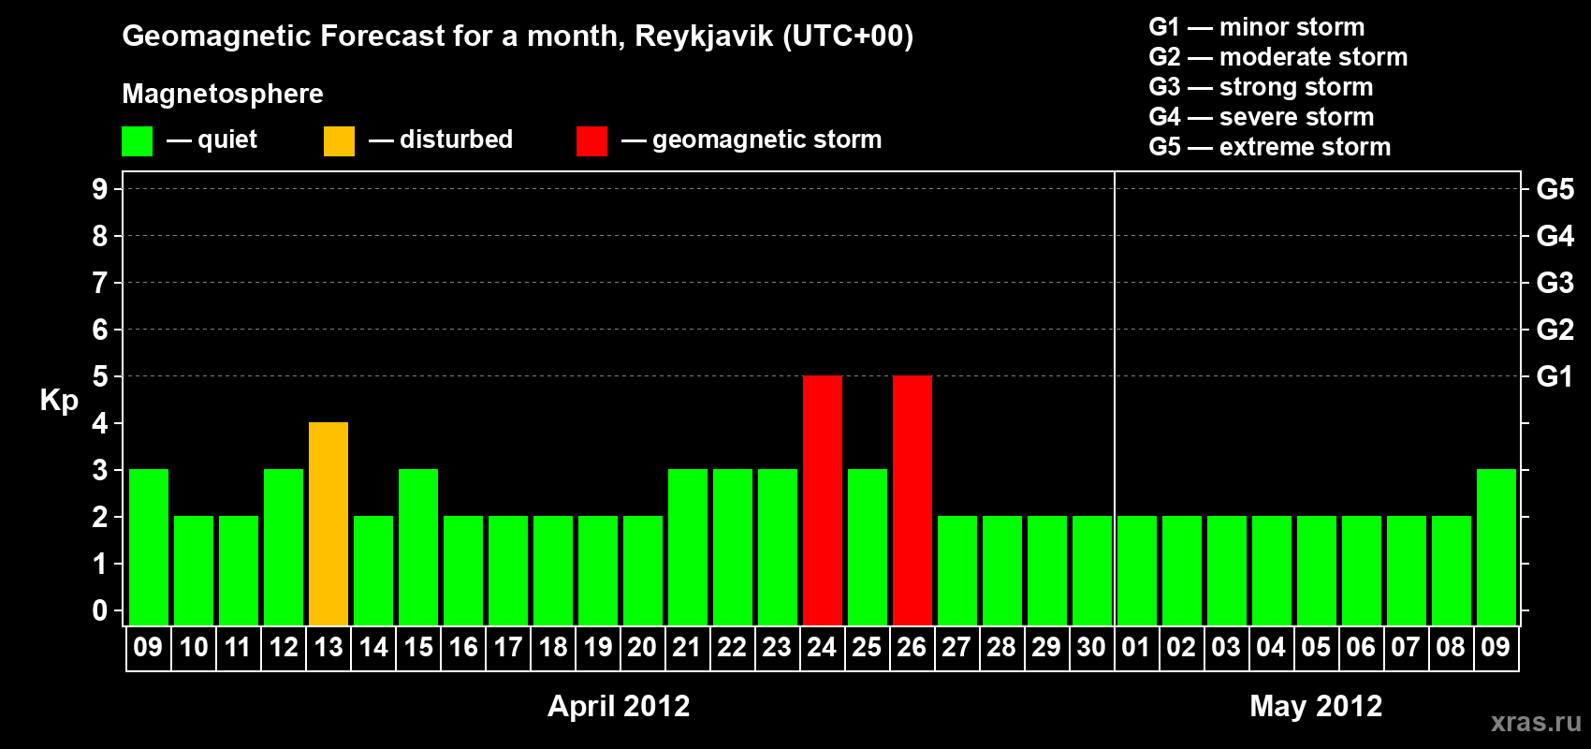Click the Kp value 0 on left axis

tap(100, 610)
